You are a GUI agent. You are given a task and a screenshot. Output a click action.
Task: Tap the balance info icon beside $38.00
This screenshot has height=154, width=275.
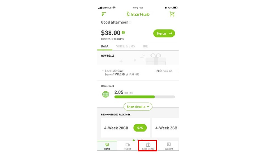click(123, 32)
